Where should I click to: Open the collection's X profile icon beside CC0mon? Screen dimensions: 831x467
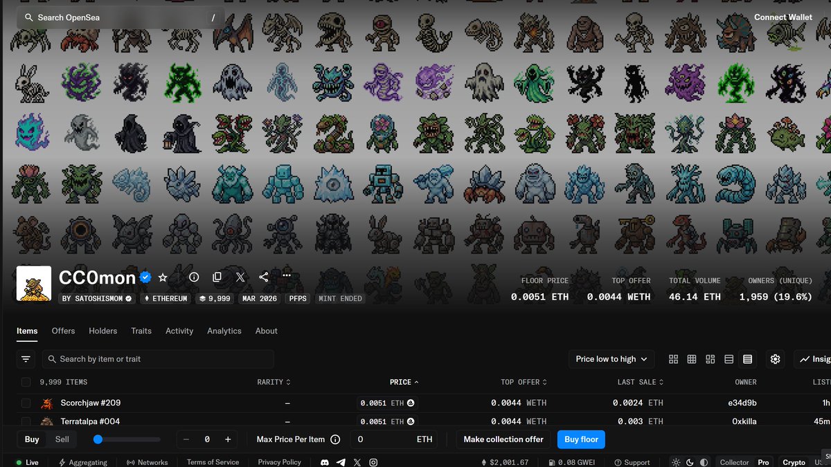[x=240, y=277]
